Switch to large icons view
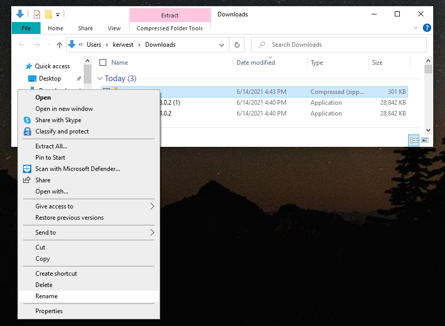Image resolution: width=445 pixels, height=326 pixels. click(x=425, y=140)
